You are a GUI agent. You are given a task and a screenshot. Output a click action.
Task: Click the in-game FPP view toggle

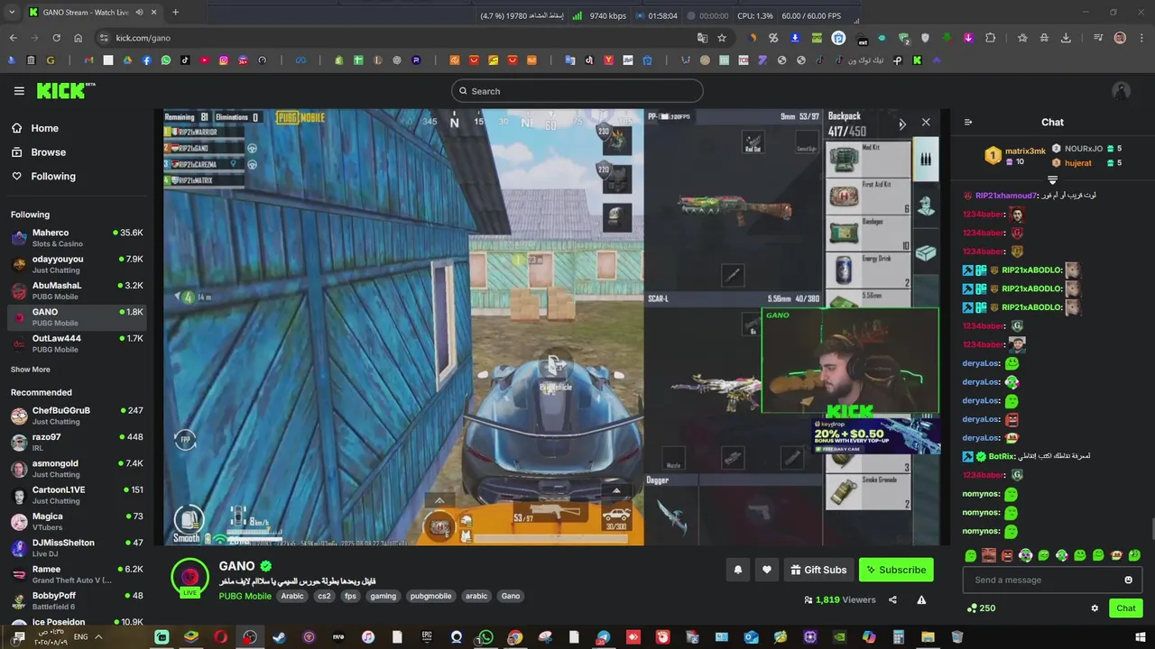tap(185, 440)
